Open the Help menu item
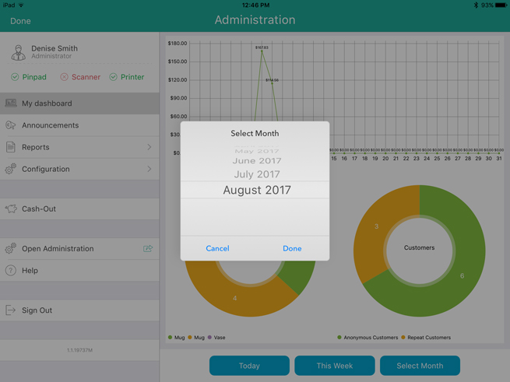Image resolution: width=510 pixels, height=382 pixels. [x=79, y=271]
